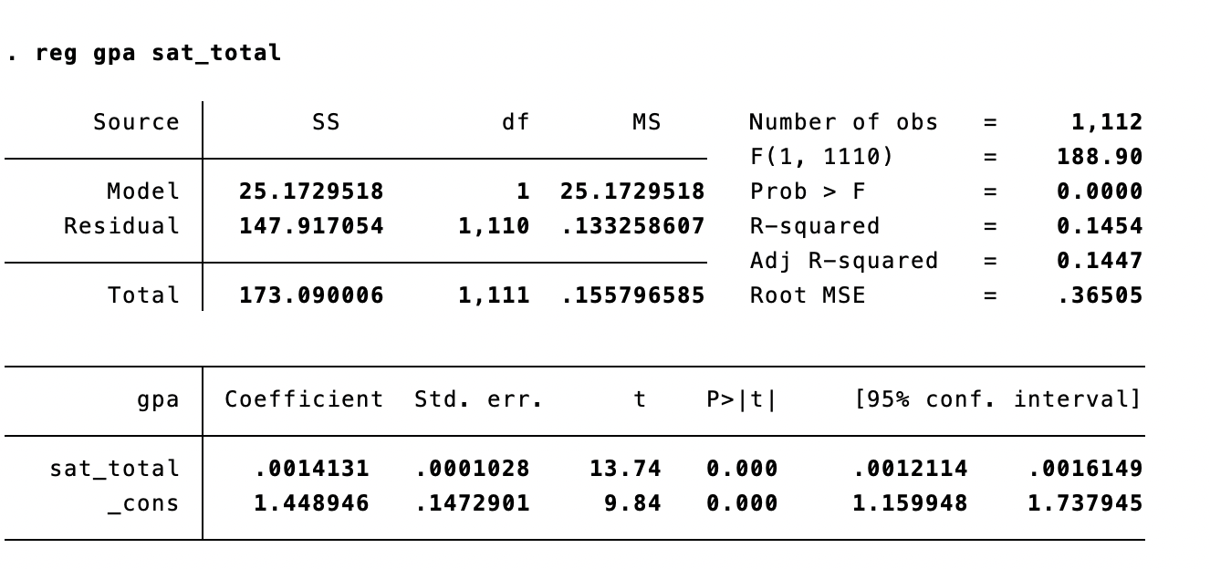Click the sat_total t-statistic 13.74
Image resolution: width=1210 pixels, height=569 pixels.
click(625, 469)
